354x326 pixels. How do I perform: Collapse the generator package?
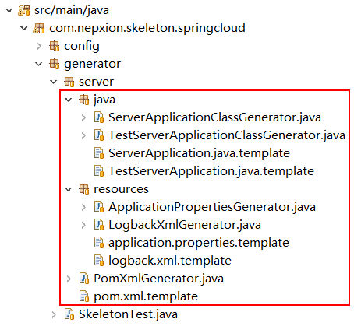pyautogui.click(x=39, y=64)
